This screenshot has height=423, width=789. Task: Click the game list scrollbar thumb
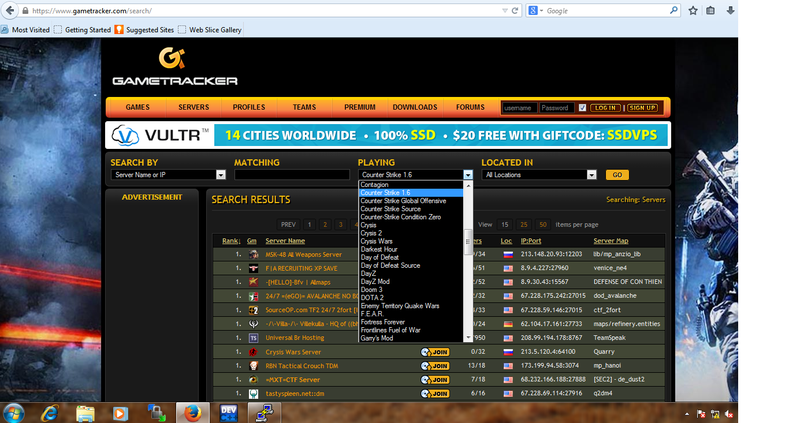coord(468,241)
